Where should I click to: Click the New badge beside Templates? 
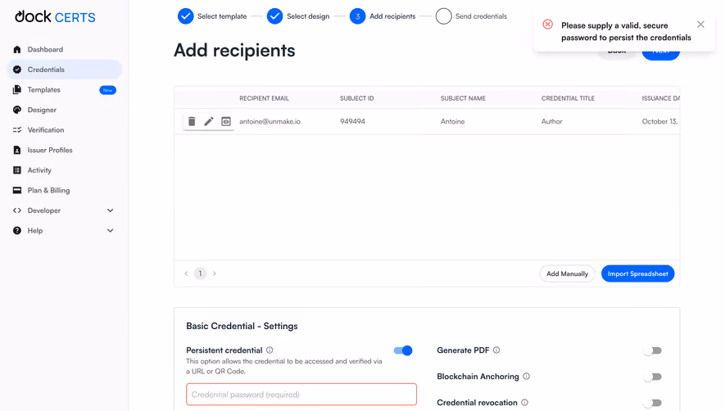coord(108,90)
